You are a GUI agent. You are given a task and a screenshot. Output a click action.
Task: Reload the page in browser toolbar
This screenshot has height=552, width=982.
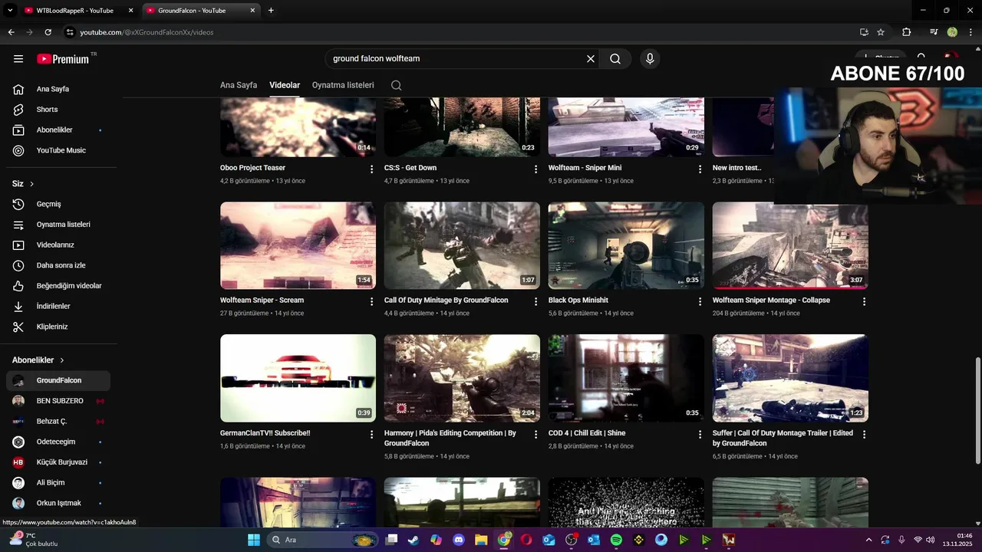(48, 32)
